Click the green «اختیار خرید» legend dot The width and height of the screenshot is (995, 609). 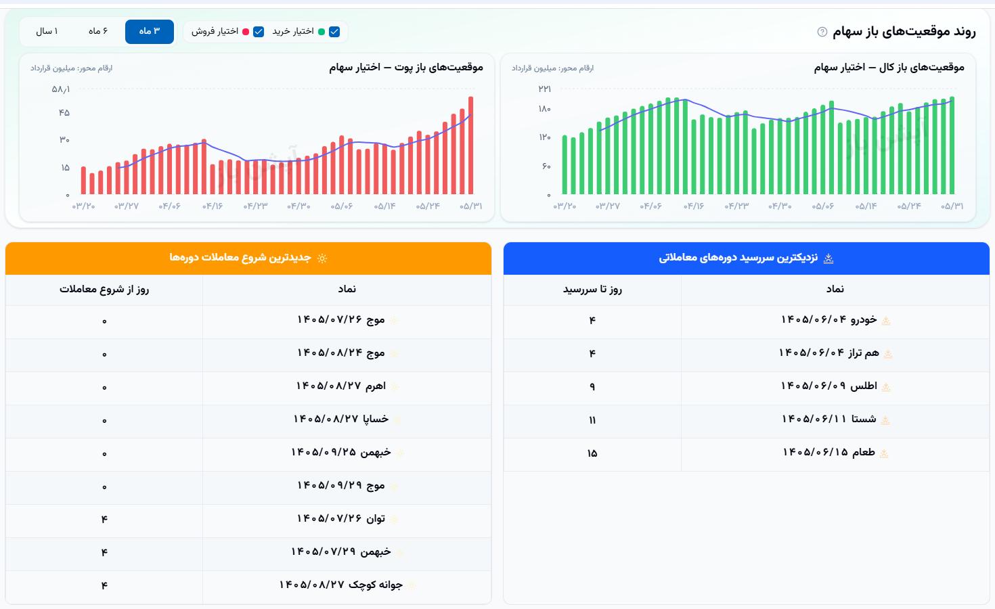point(322,32)
